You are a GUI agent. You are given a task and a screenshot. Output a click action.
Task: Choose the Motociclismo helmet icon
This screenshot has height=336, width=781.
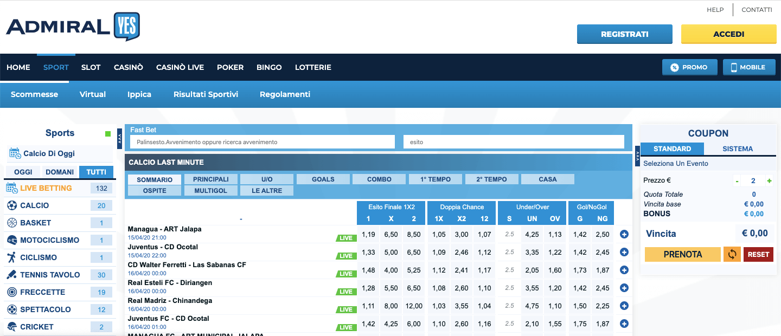12,240
